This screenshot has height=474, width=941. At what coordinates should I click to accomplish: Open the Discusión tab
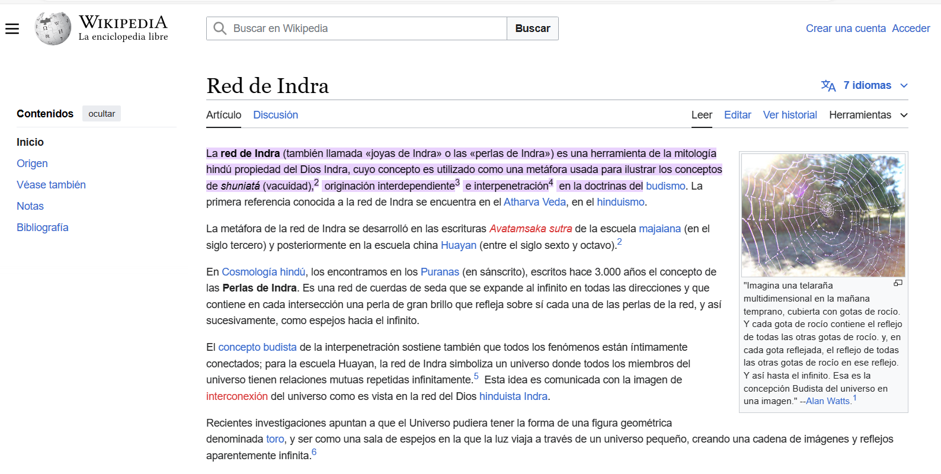[x=276, y=115]
